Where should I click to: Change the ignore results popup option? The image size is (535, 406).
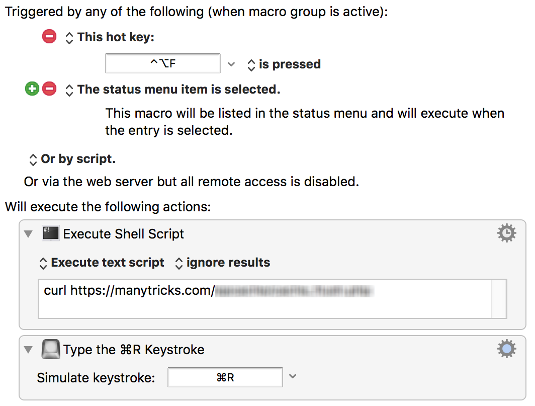(x=222, y=263)
